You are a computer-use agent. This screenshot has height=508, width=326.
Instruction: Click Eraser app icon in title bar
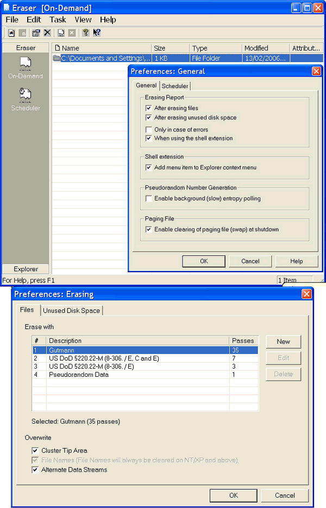pyautogui.click(x=7, y=8)
